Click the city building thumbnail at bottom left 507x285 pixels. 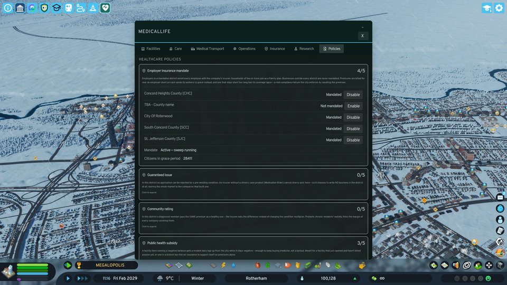point(8,271)
